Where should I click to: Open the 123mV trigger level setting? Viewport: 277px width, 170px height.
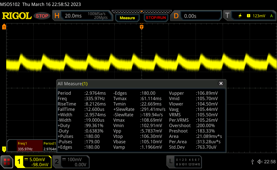259,16
